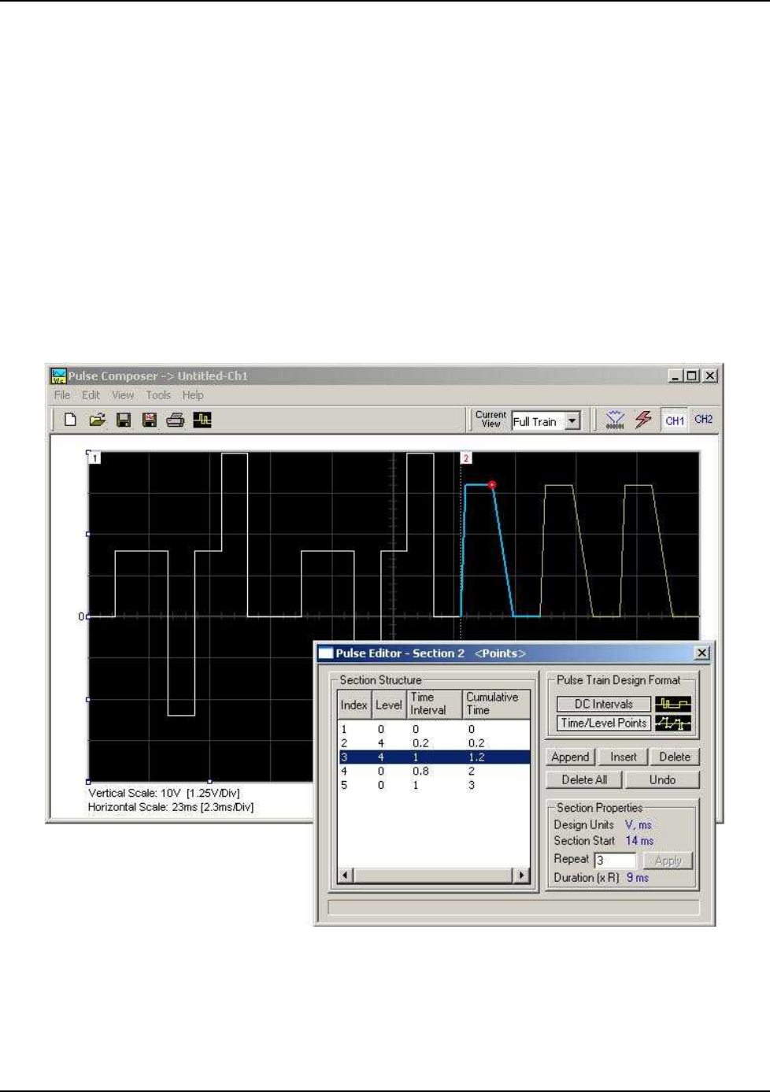Save the pulse train

click(x=124, y=420)
